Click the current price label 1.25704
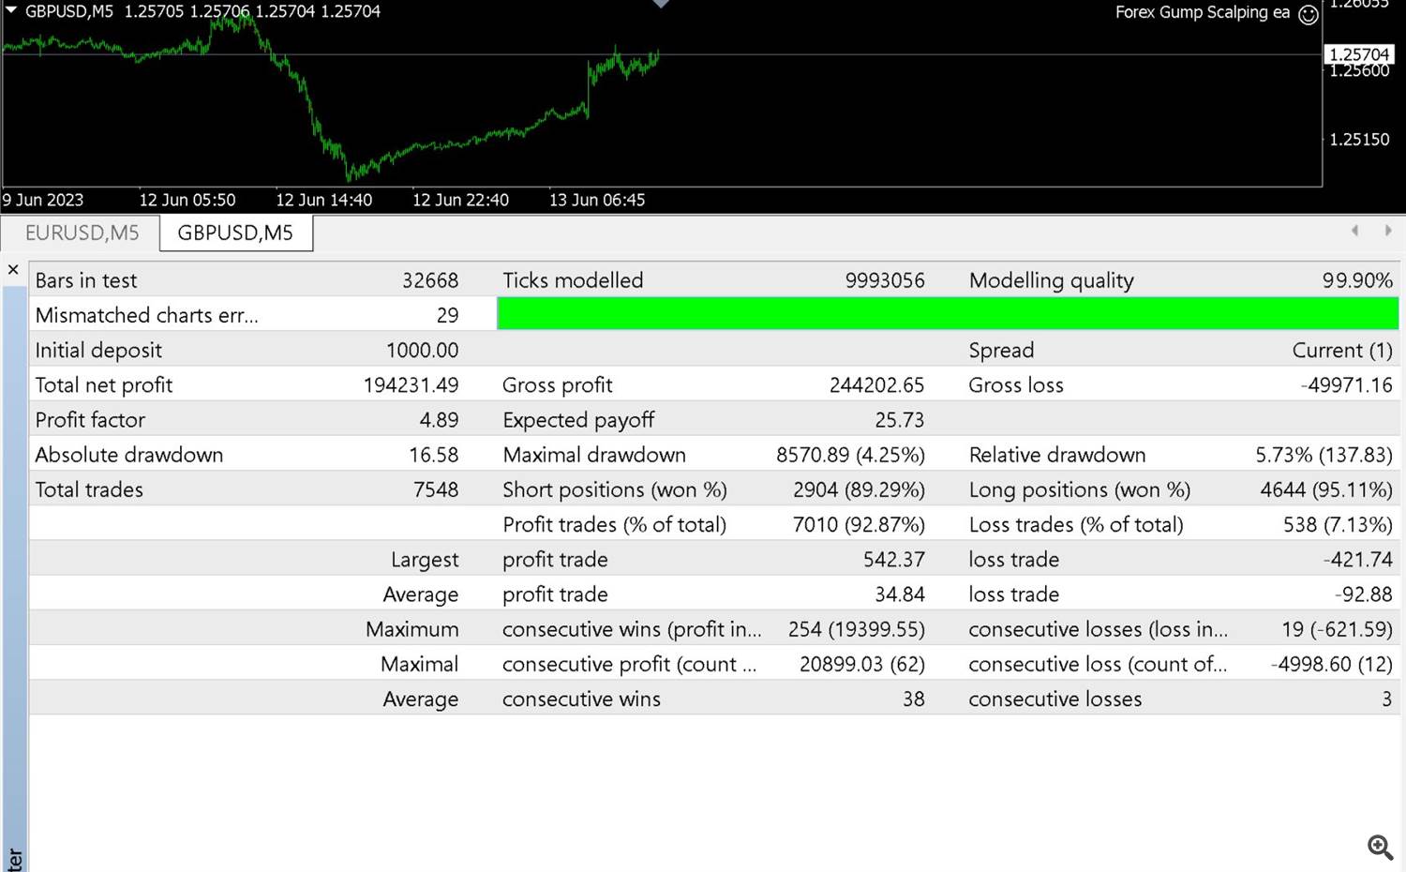 point(1358,54)
